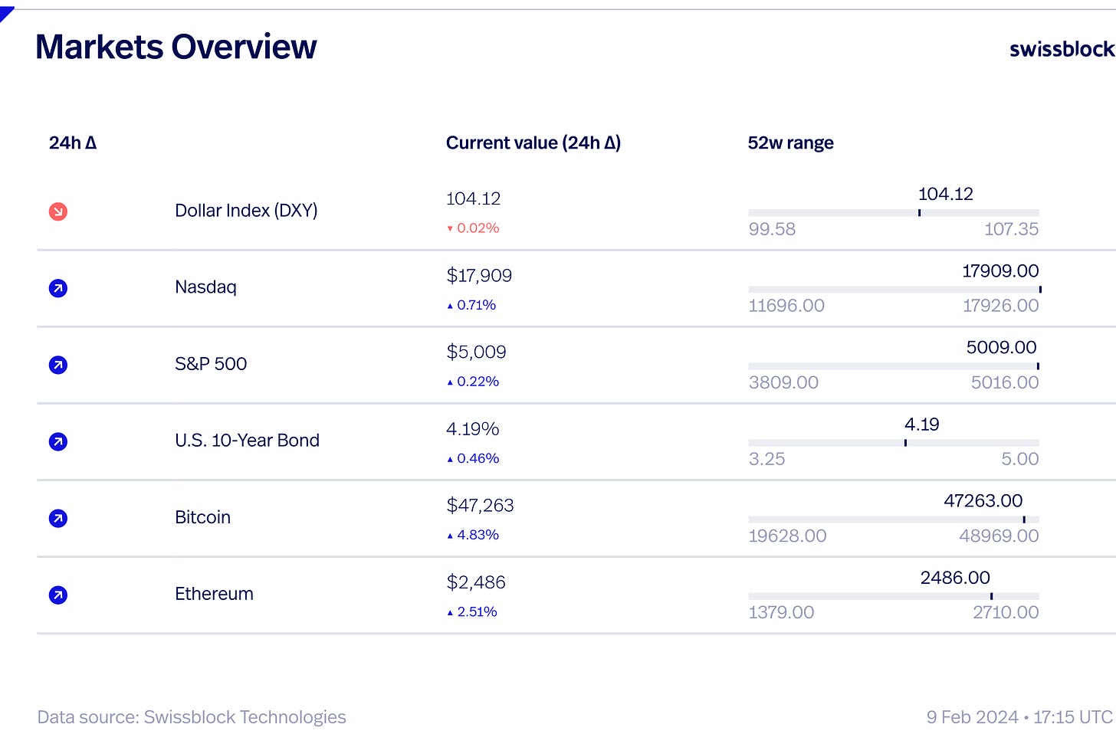
Task: Click the '0.02%' red change value
Action: pyautogui.click(x=478, y=228)
